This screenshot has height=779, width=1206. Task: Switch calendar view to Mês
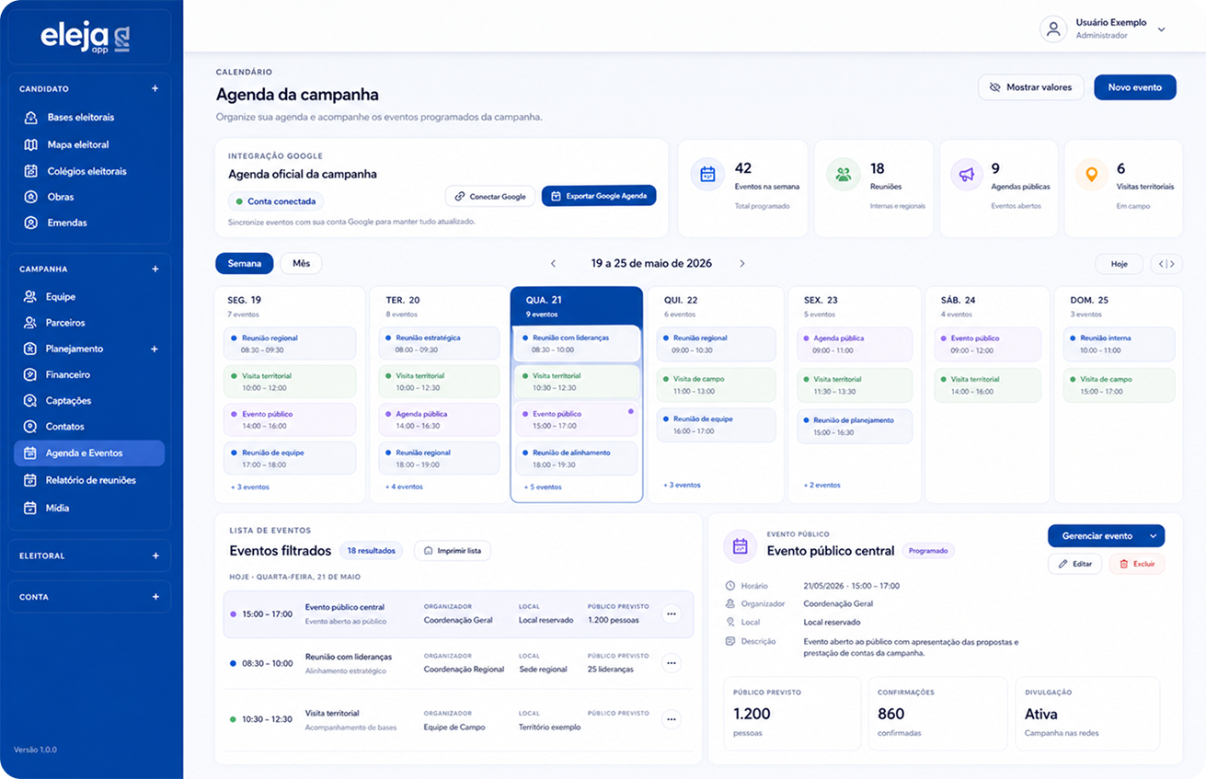(301, 264)
